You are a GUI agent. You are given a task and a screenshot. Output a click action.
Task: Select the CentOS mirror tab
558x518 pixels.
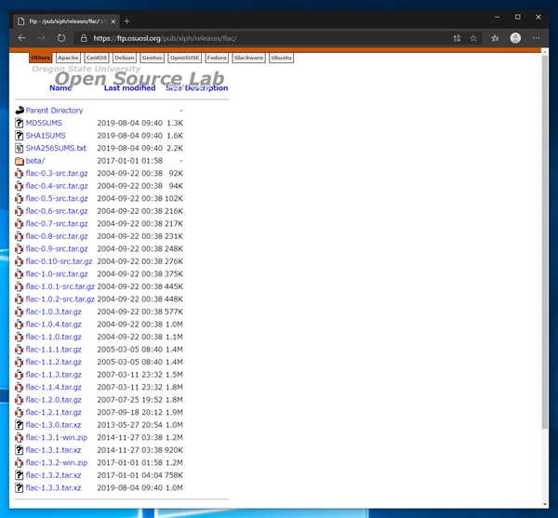pyautogui.click(x=97, y=58)
